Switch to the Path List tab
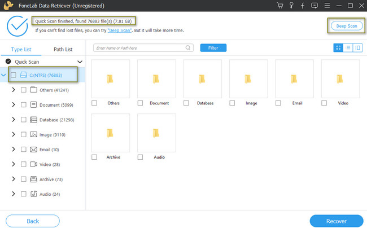 coord(63,49)
